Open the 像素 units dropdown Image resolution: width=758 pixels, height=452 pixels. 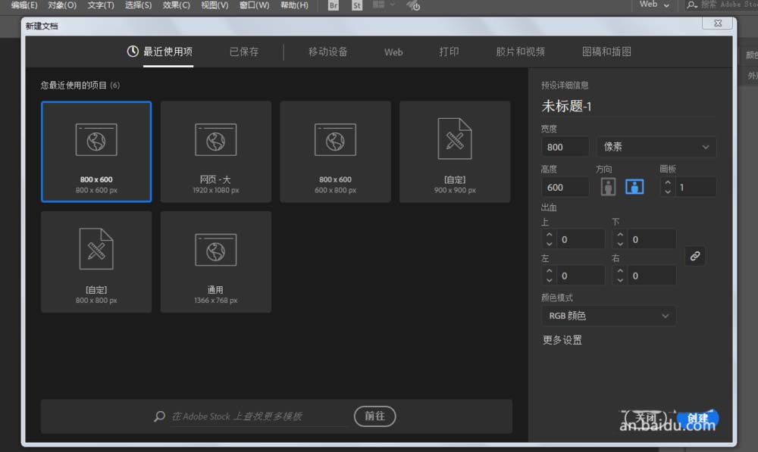[656, 147]
